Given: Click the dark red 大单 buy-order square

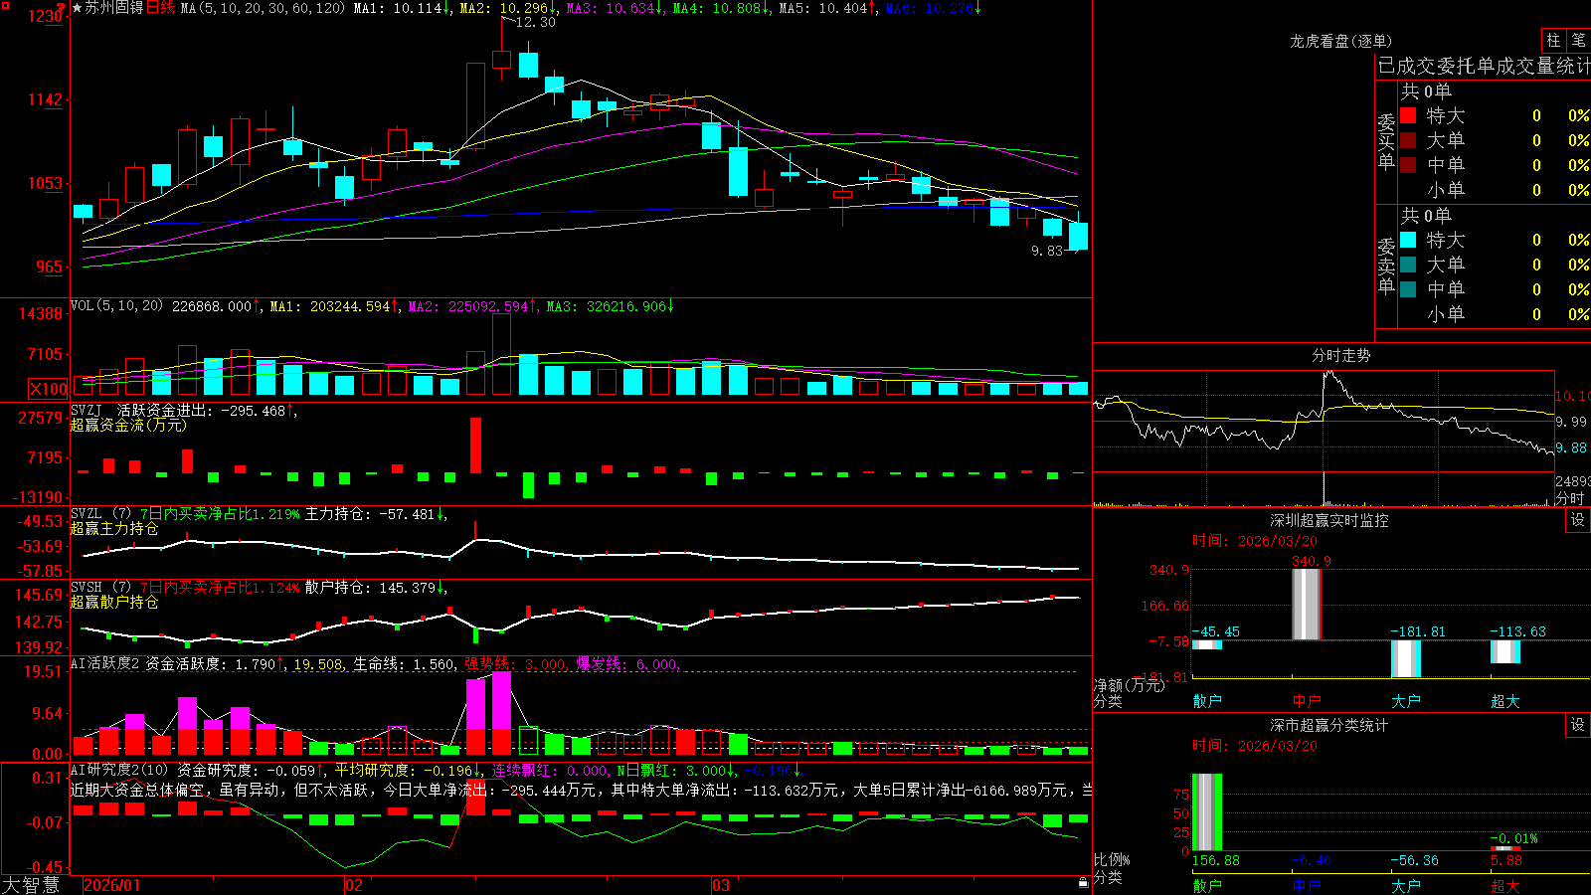Looking at the screenshot, I should click(1408, 140).
